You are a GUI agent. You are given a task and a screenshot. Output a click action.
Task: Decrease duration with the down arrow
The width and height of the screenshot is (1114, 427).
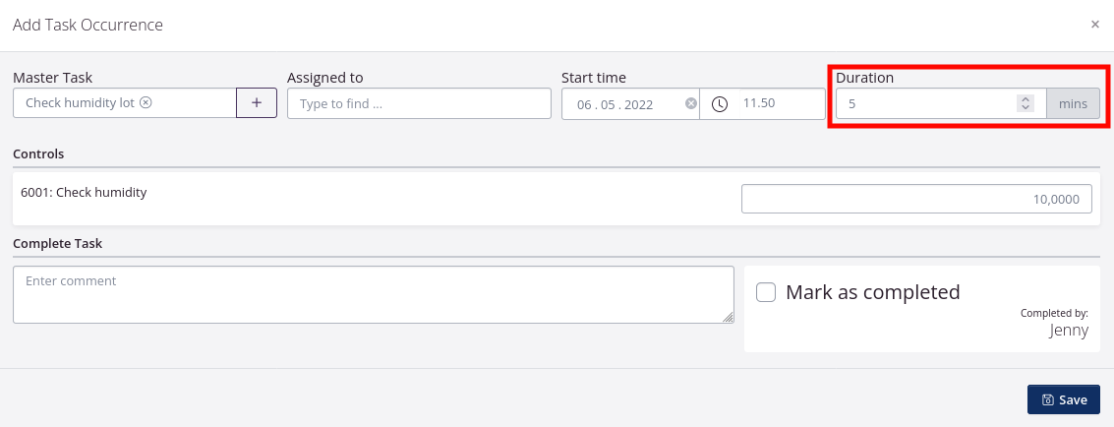[x=1026, y=107]
